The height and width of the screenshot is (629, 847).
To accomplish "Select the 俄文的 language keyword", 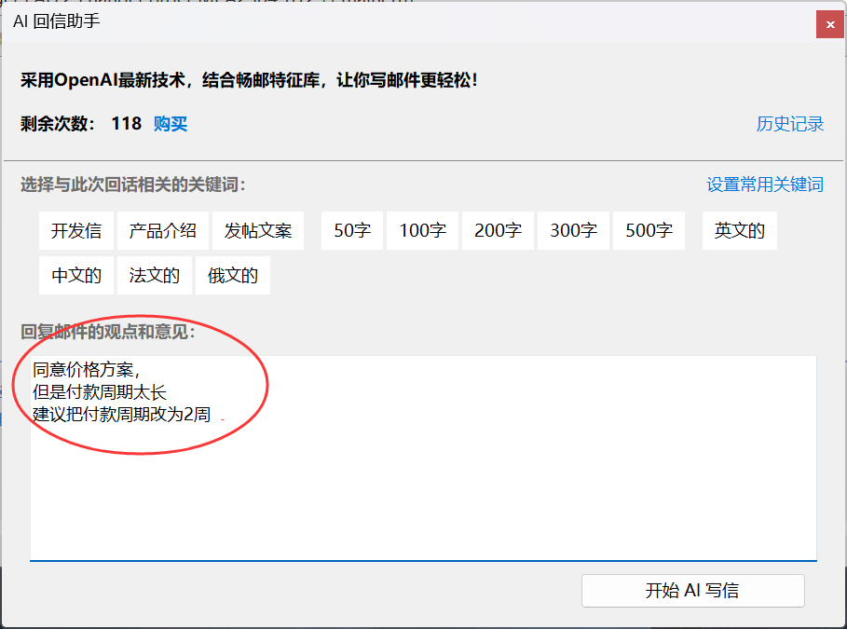I will 233,276.
